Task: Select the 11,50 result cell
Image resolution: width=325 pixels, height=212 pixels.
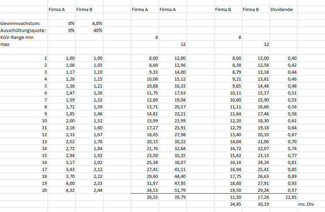Action: click(x=228, y=197)
